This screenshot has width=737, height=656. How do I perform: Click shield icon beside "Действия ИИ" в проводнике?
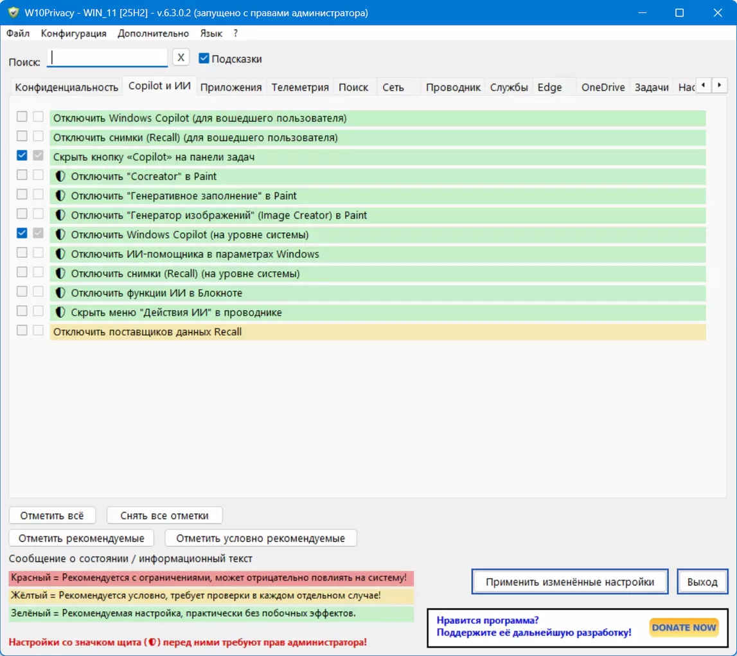(x=60, y=312)
